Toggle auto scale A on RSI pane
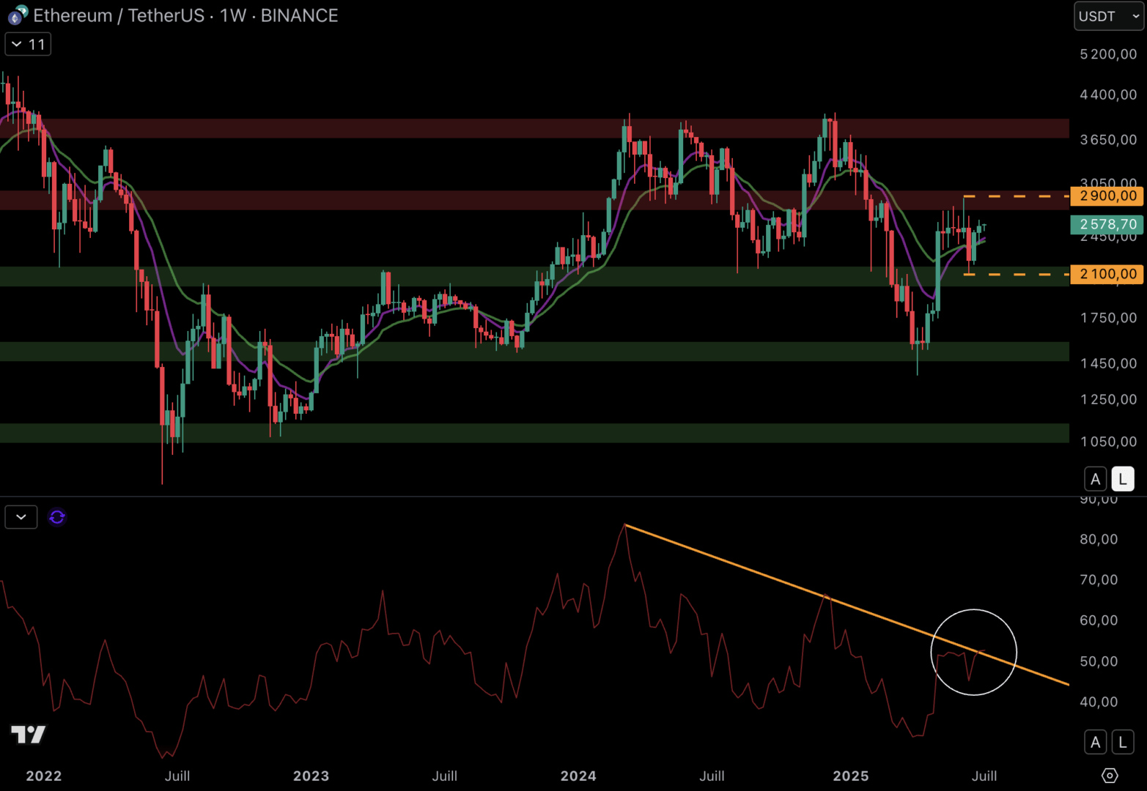Image resolution: width=1147 pixels, height=791 pixels. [1095, 742]
